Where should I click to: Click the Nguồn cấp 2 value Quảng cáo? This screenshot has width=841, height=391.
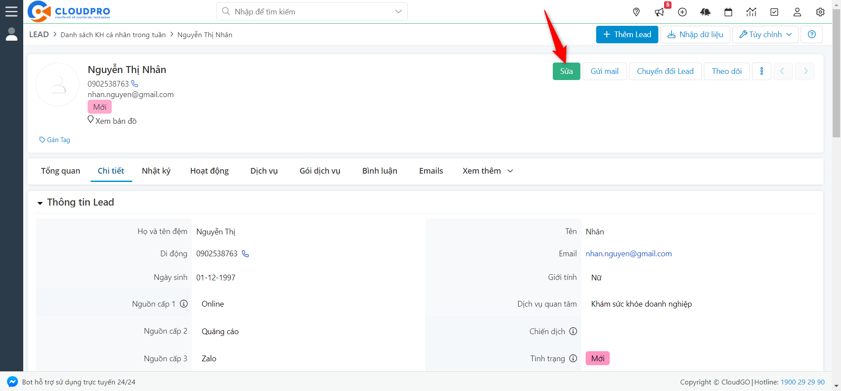click(x=220, y=332)
